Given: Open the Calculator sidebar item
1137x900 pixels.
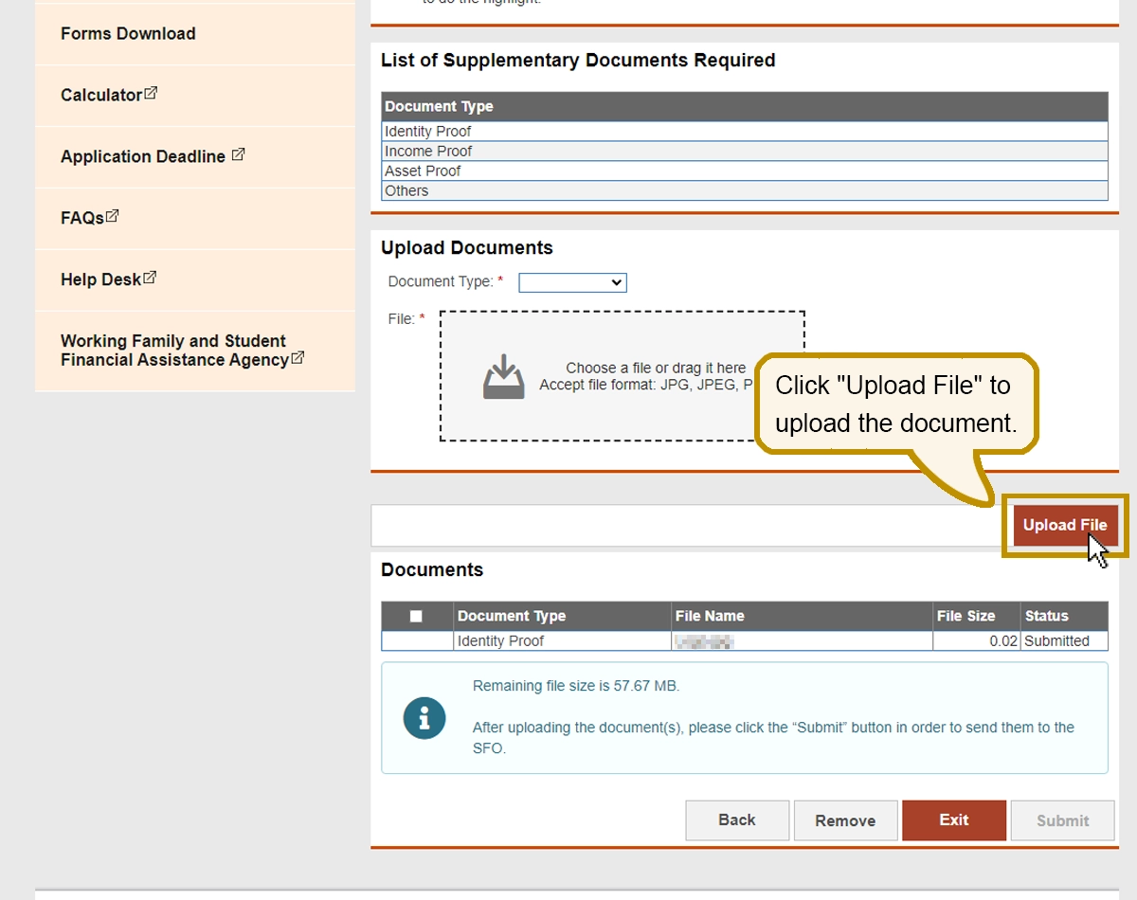Looking at the screenshot, I should pyautogui.click(x=101, y=96).
